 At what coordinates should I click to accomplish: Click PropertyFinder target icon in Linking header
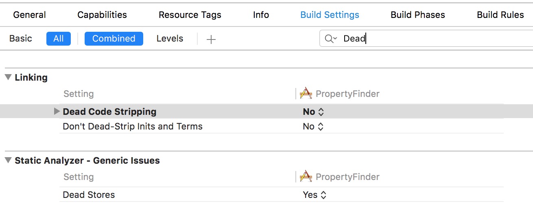pos(306,94)
